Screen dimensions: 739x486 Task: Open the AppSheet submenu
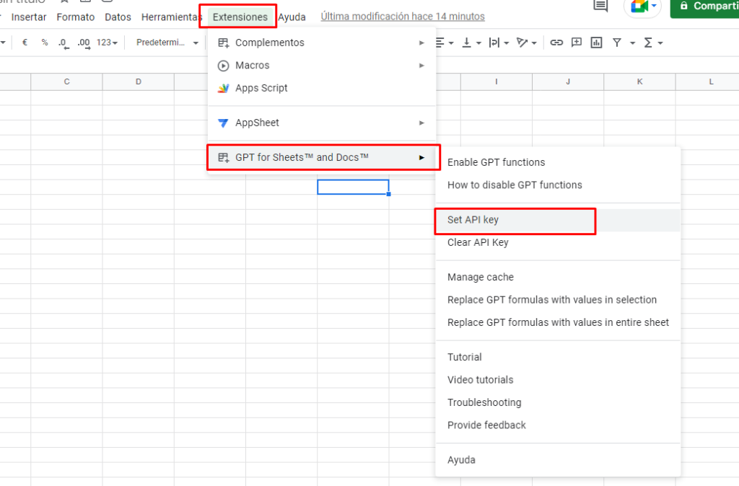(x=321, y=123)
